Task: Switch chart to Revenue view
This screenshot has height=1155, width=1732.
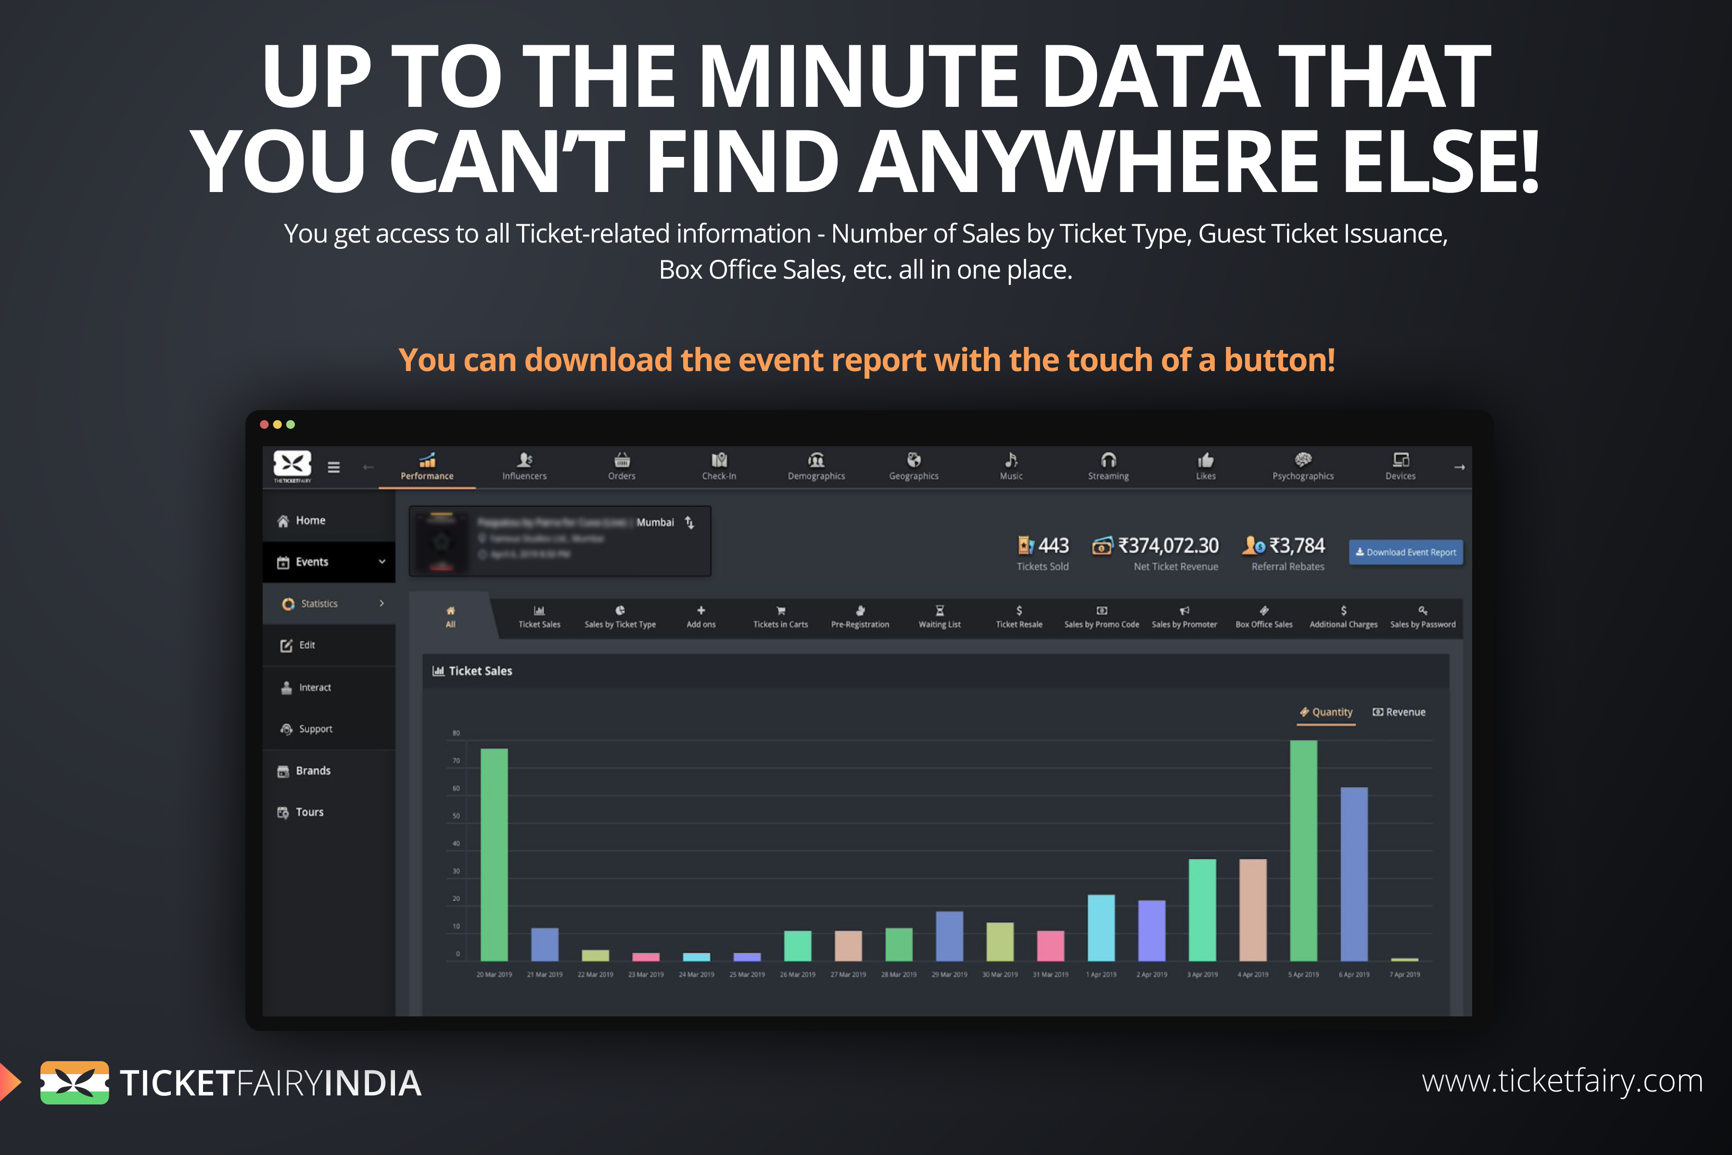Action: (x=1399, y=712)
